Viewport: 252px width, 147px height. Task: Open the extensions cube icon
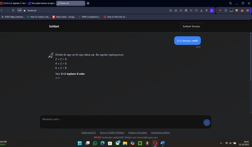tap(248, 11)
